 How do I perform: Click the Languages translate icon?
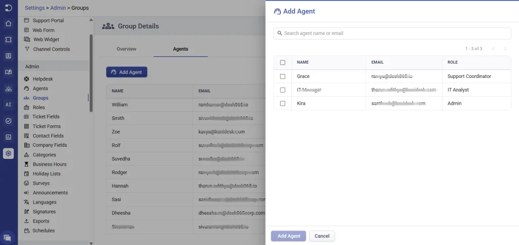click(26, 202)
